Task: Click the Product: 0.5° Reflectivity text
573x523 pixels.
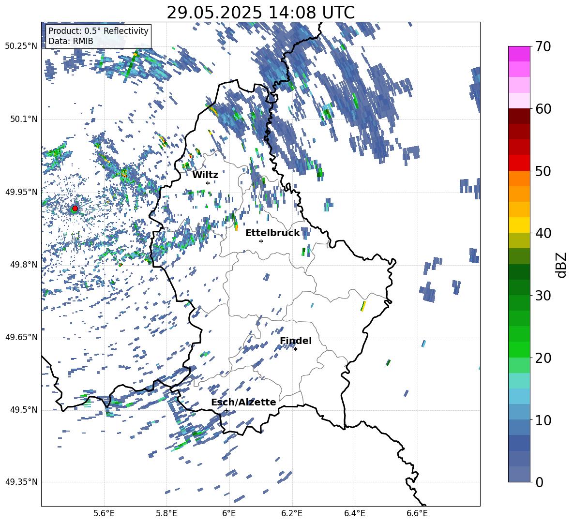Action: (x=98, y=31)
